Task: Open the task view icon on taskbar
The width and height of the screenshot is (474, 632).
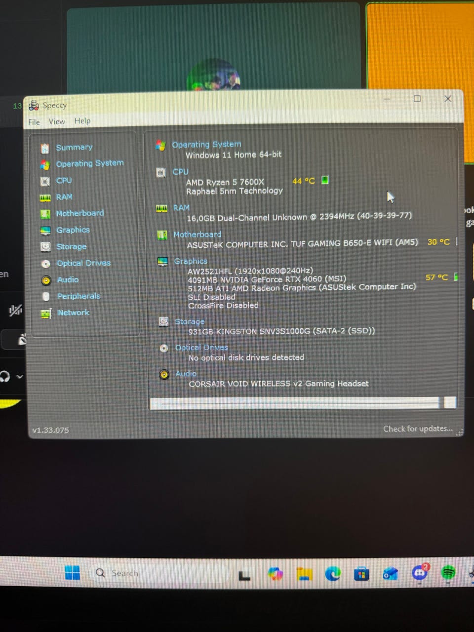Action: point(245,574)
